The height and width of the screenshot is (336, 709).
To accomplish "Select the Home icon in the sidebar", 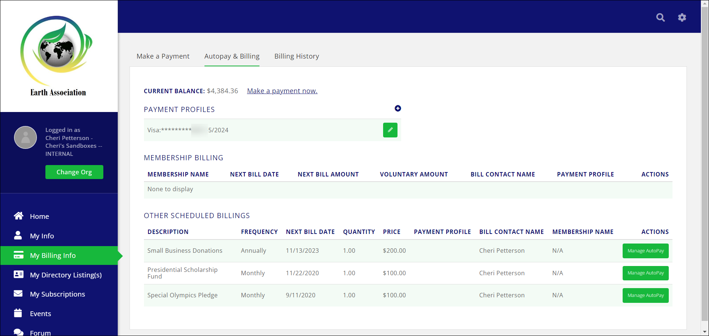I will pos(18,216).
